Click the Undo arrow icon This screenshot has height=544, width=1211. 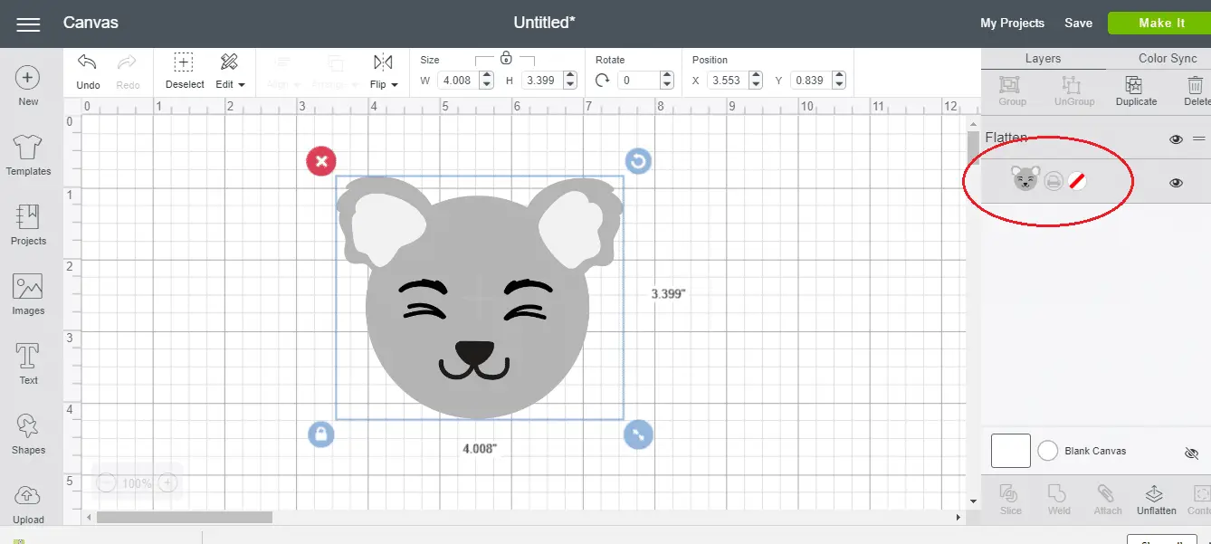[x=88, y=62]
